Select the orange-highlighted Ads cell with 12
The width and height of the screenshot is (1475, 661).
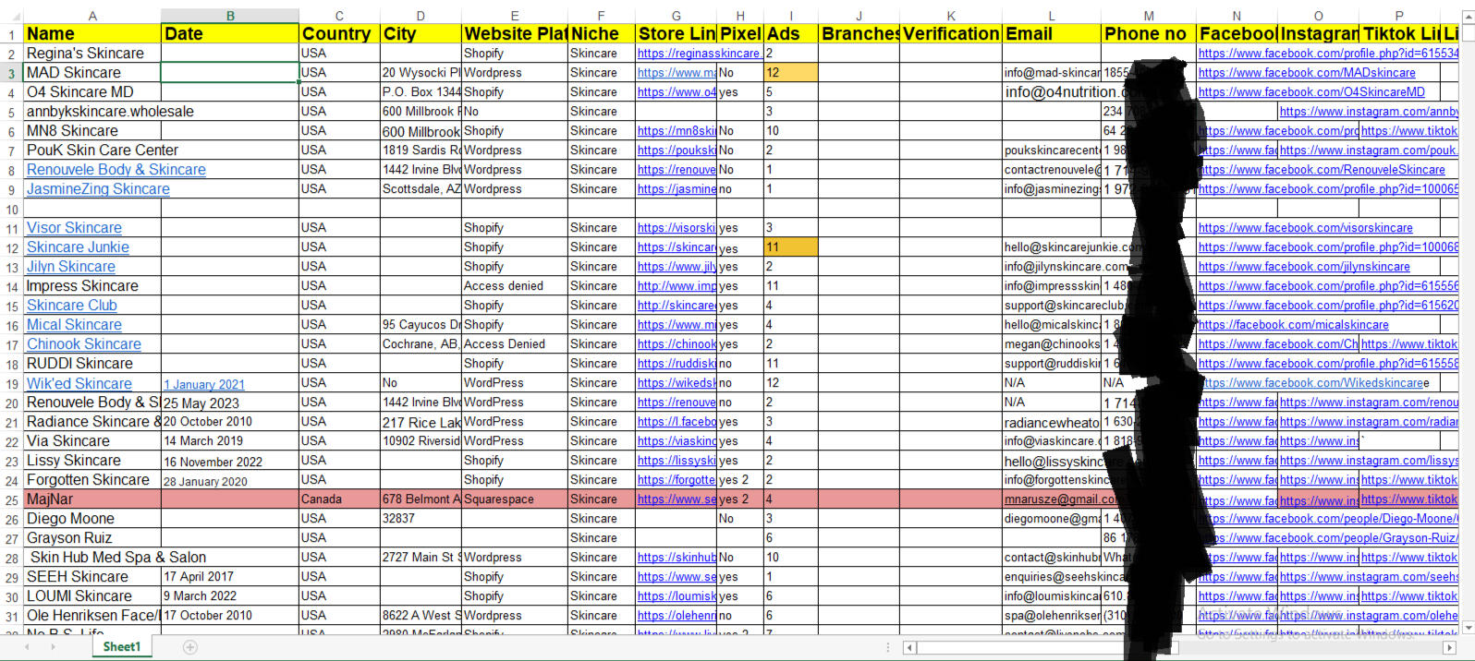[x=790, y=73]
